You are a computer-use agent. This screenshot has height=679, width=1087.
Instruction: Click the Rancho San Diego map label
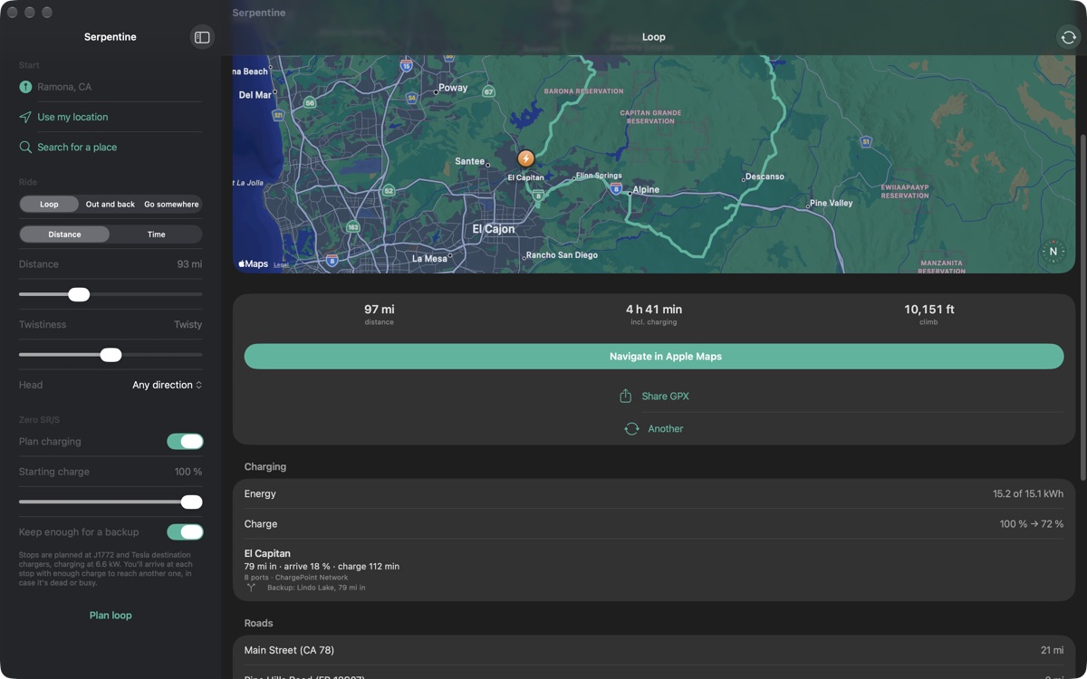pos(562,255)
